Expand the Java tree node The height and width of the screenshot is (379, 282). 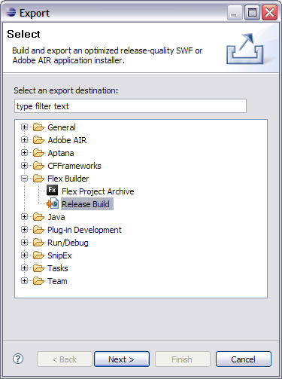pos(24,216)
